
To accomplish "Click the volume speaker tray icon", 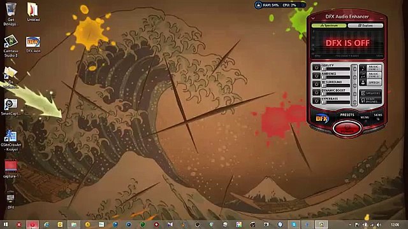I will (379, 225).
